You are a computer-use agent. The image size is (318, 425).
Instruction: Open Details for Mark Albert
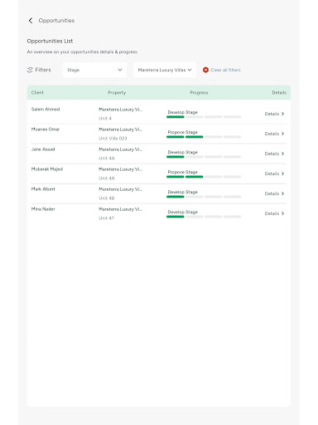274,193
